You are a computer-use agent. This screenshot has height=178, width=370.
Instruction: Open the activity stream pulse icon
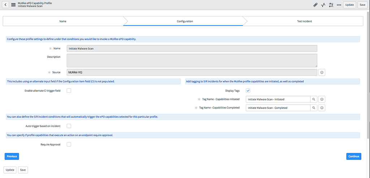323,5
